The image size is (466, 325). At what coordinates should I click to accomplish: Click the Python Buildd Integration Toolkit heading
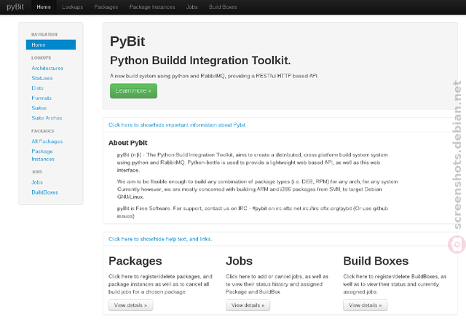coord(200,60)
